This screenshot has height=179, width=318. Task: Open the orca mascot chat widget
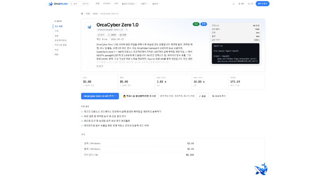pyautogui.click(x=261, y=169)
